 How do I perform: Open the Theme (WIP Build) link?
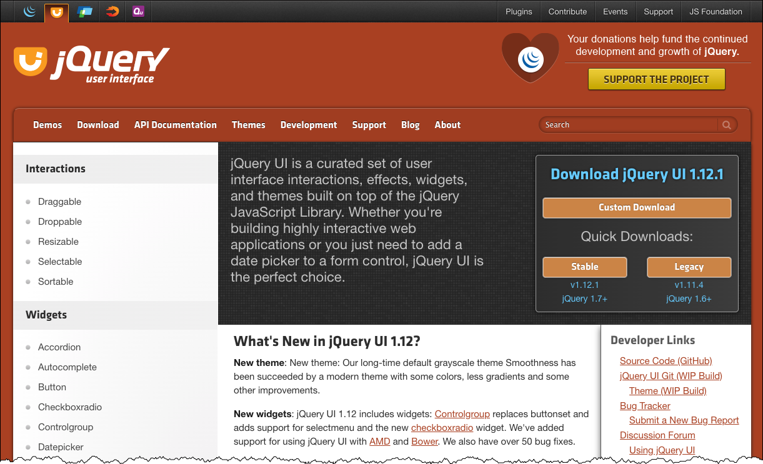point(668,391)
